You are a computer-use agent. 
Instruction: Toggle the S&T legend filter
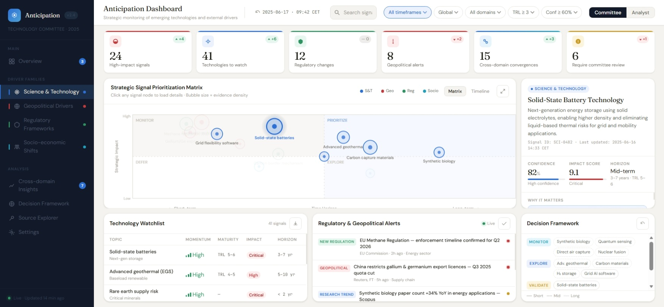[366, 91]
